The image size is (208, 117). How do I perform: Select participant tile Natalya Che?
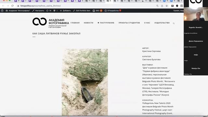pyautogui.click(x=196, y=69)
